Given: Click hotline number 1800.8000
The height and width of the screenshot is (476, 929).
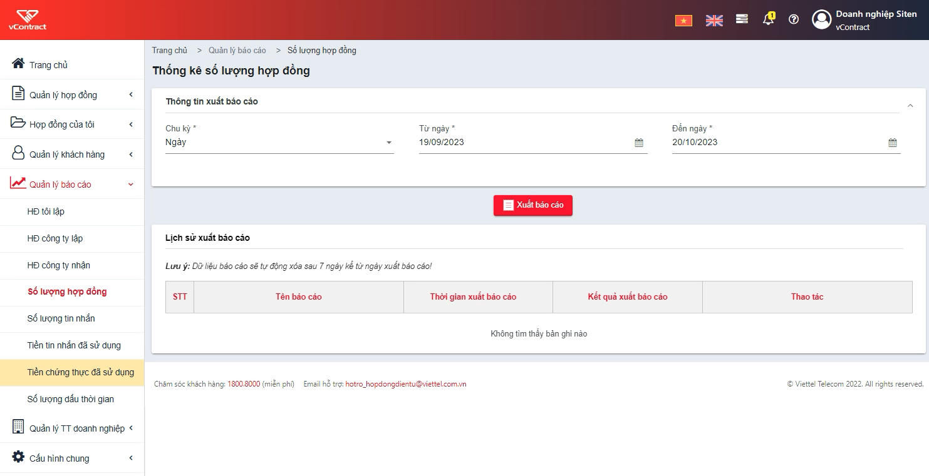Looking at the screenshot, I should (x=244, y=384).
